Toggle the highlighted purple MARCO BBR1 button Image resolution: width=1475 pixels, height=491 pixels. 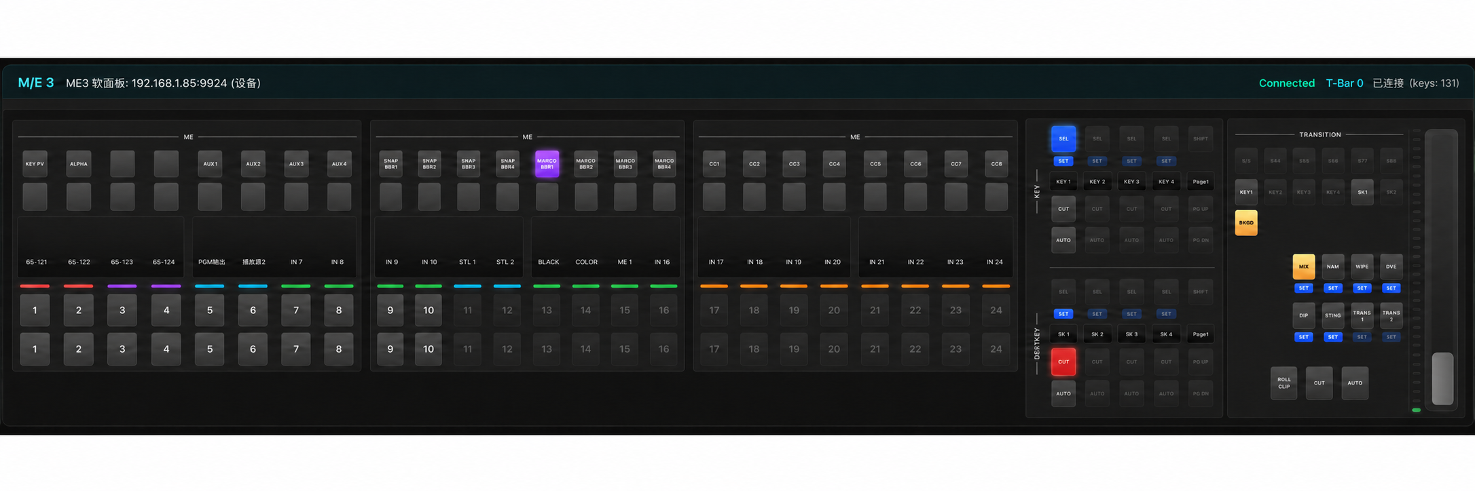click(547, 164)
